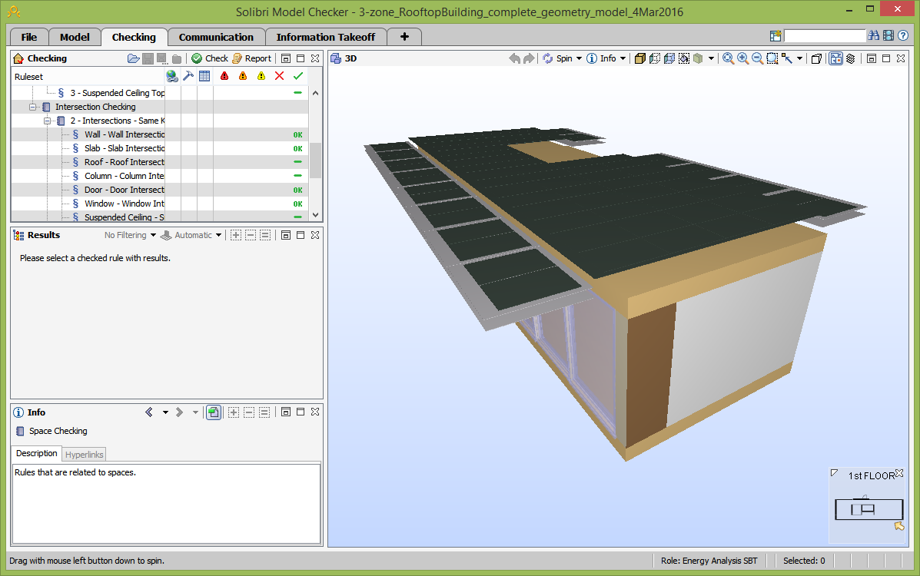Screen dimensions: 920x576
Task: Click the hammer parameters icon in Ruleset header
Action: [188, 76]
